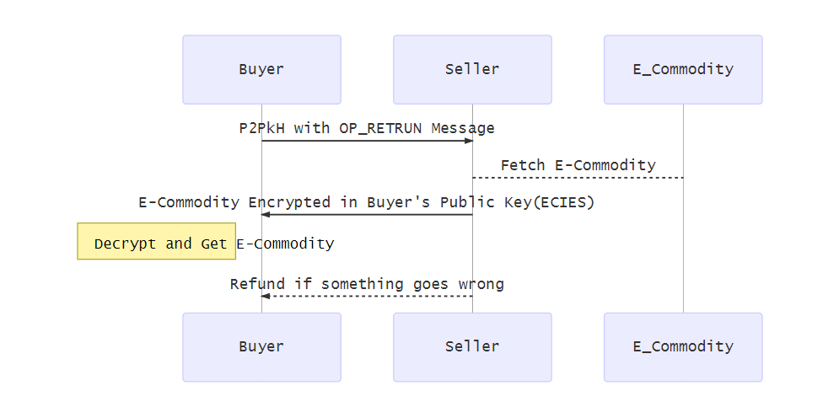The image size is (839, 418).
Task: Click the 'E-Commodity Encrypted in Buyer's Public Key(ECIES)' label
Action: point(367,202)
